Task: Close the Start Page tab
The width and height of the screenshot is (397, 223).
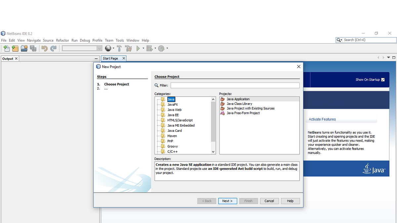Action: pyautogui.click(x=124, y=58)
